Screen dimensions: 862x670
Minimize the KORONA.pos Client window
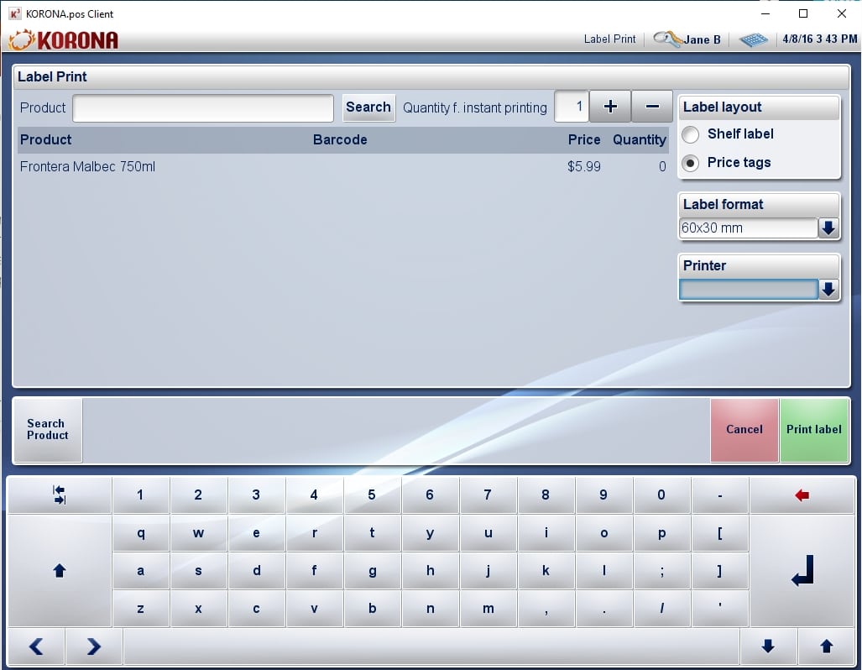point(765,13)
